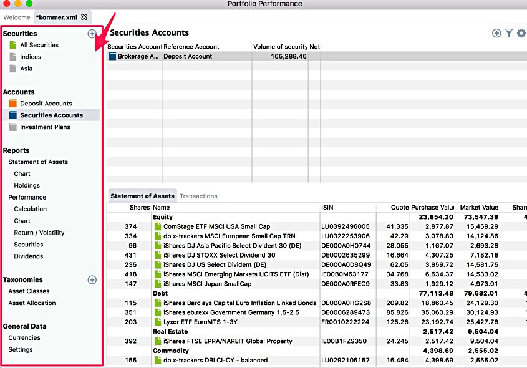Select the Equity category row
Viewport: 527px width, 368px height.
[x=317, y=217]
